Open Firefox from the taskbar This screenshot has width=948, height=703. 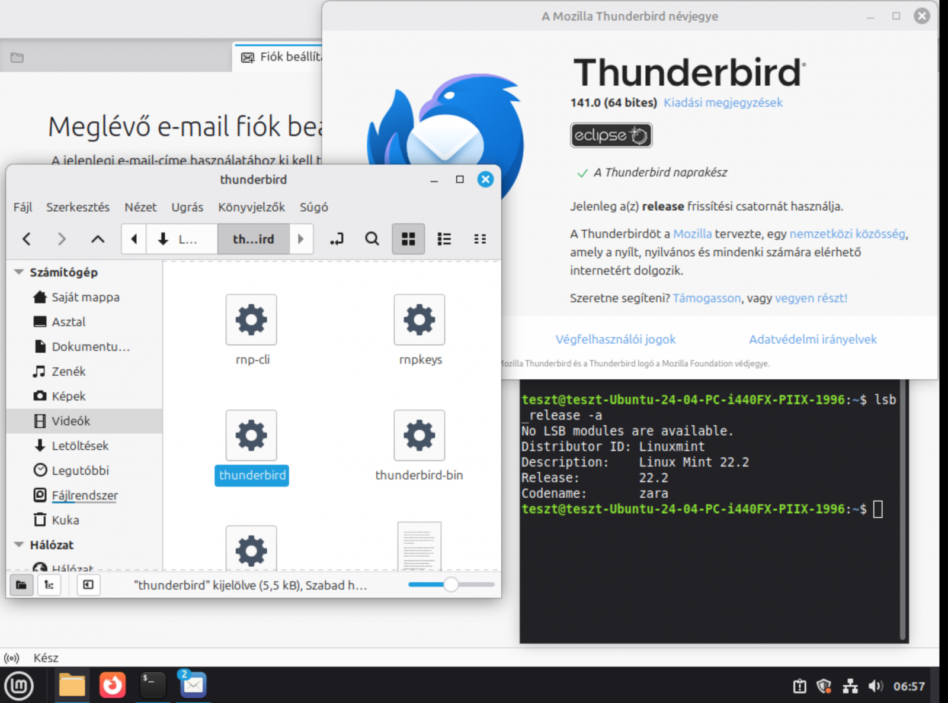click(x=112, y=685)
